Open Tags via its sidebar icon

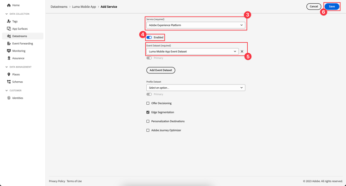click(9, 21)
